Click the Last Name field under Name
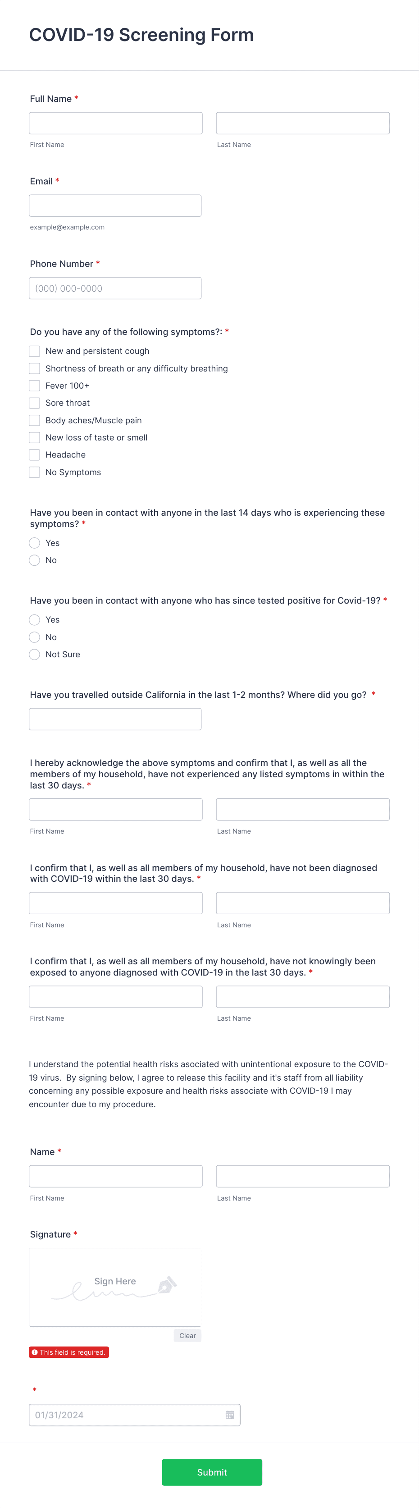The height and width of the screenshot is (1508, 419). [x=303, y=1176]
